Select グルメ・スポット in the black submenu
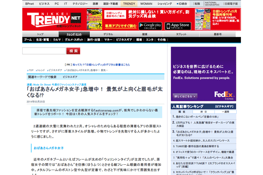 pos(74,40)
